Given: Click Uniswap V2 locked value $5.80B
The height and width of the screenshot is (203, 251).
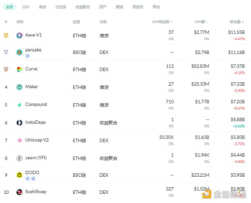Looking at the screenshot, I should point(238,137).
